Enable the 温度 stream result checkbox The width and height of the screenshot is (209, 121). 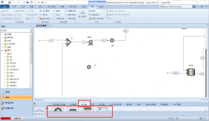tap(54, 11)
